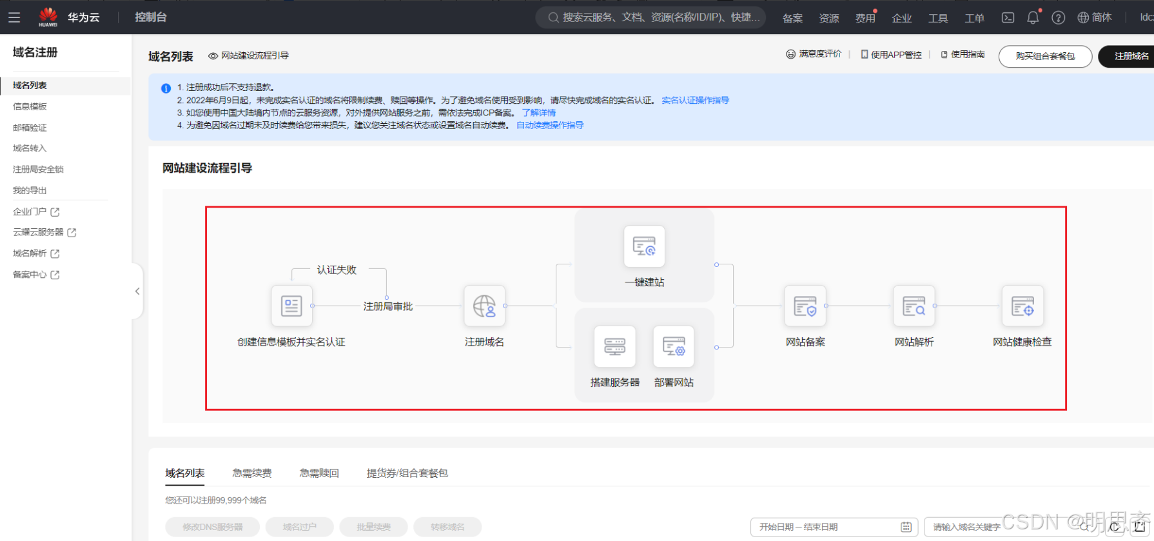Click the 部署网站 step icon
The image size is (1154, 541).
tap(674, 346)
